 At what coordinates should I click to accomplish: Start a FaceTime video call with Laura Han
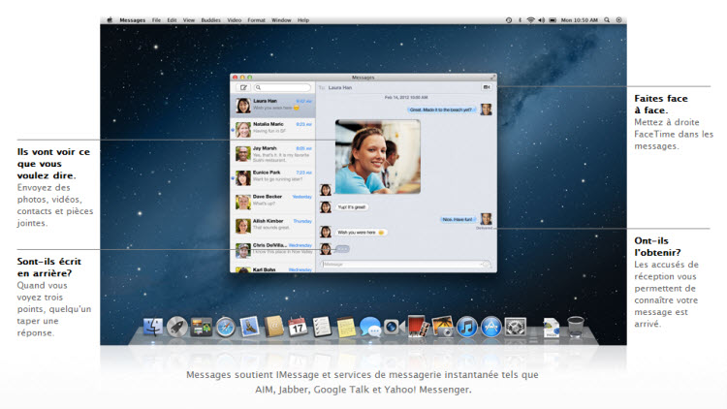(x=487, y=87)
